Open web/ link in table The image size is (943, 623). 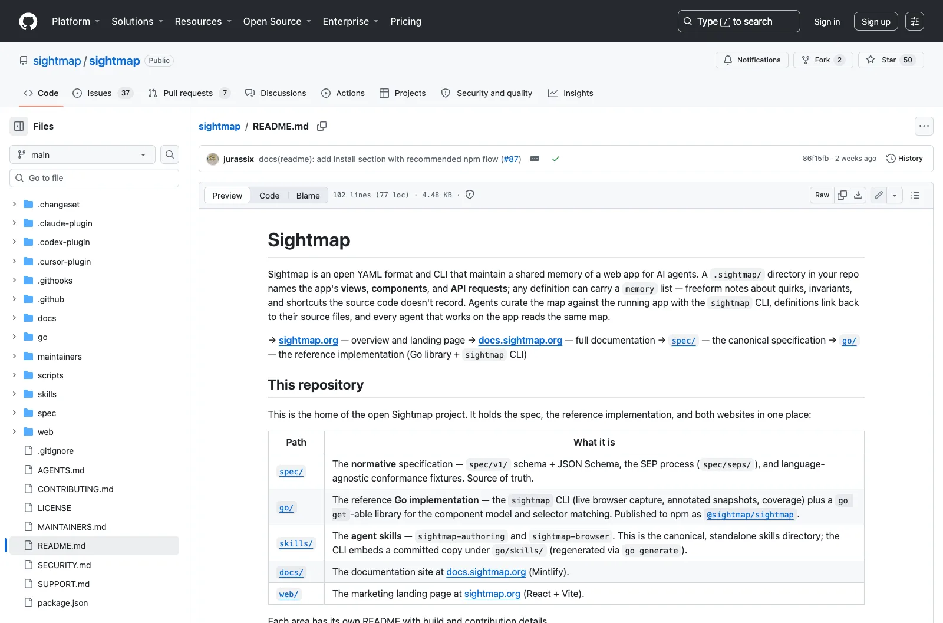click(289, 594)
